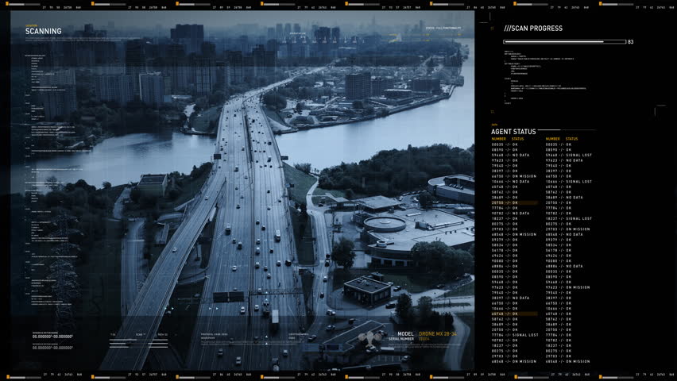Select left column row 09379 OK
Image resolution: width=677 pixels, height=381 pixels.
click(505, 240)
